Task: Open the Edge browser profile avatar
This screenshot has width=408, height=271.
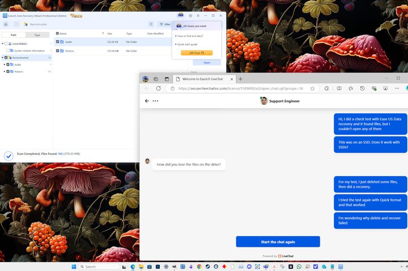Action: click(x=146, y=79)
